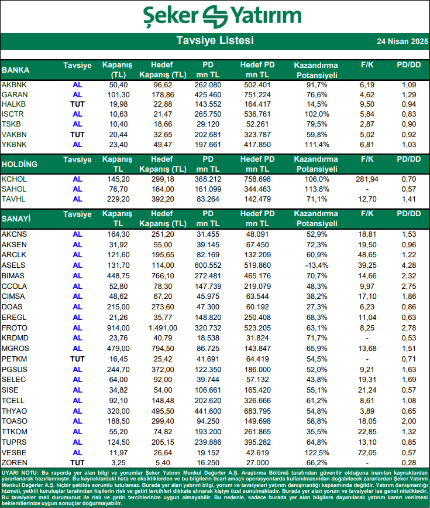This screenshot has height=508, width=430.
Task: Click the THYAO ticker name
Action: coord(14,411)
